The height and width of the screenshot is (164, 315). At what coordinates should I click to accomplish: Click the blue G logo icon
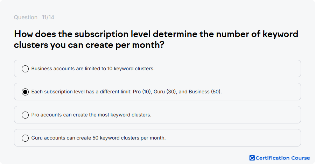[x=252, y=158]
